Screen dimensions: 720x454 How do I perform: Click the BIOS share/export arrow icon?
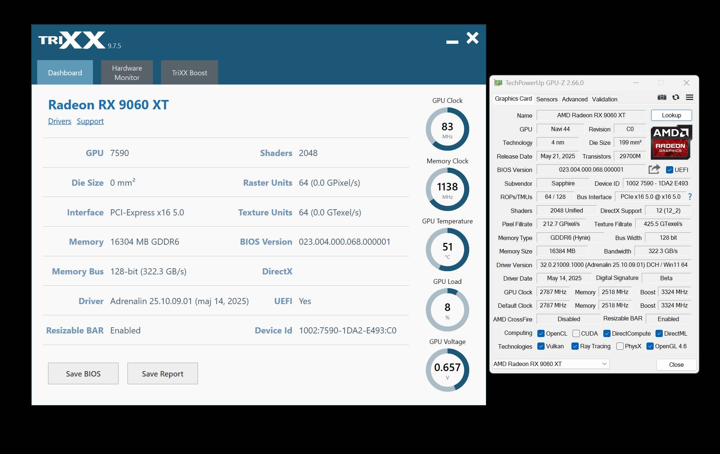pos(654,169)
